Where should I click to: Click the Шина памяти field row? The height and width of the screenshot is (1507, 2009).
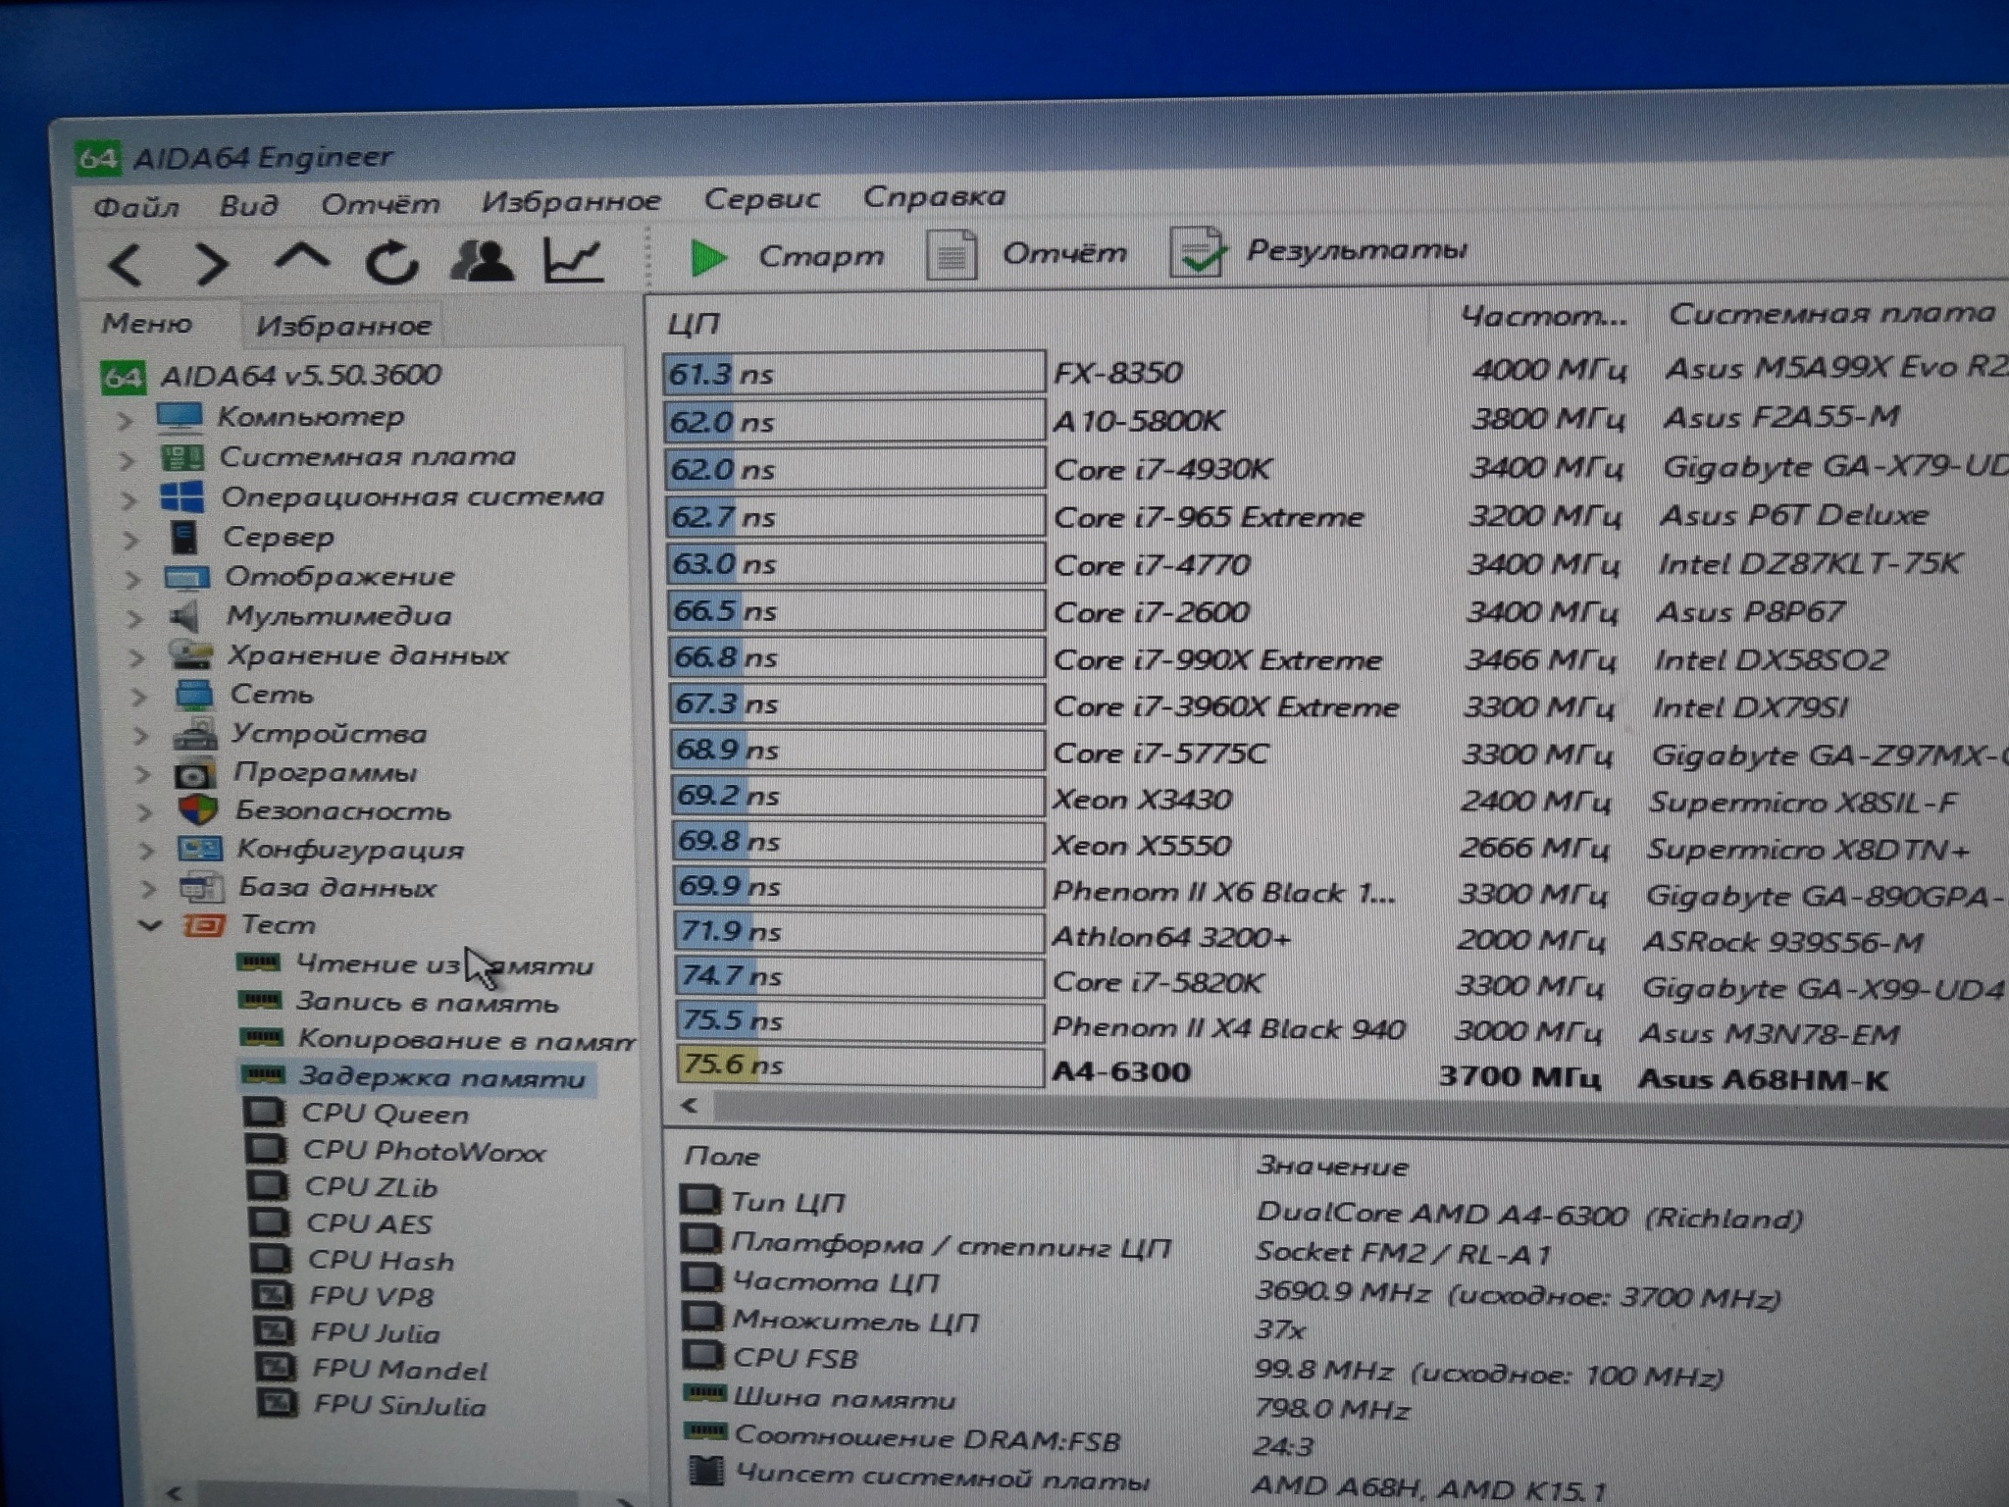coord(1048,1403)
